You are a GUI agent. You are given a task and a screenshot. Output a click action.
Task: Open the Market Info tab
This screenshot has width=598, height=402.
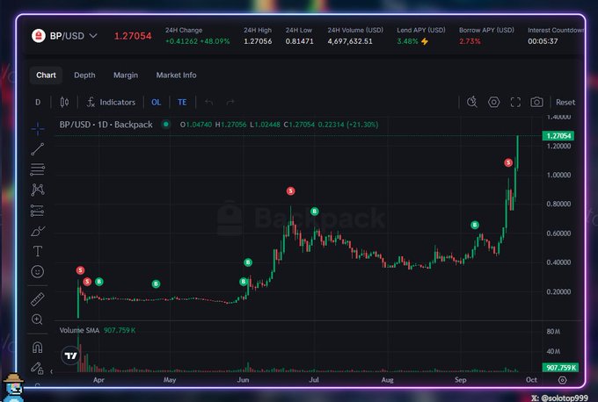point(176,75)
